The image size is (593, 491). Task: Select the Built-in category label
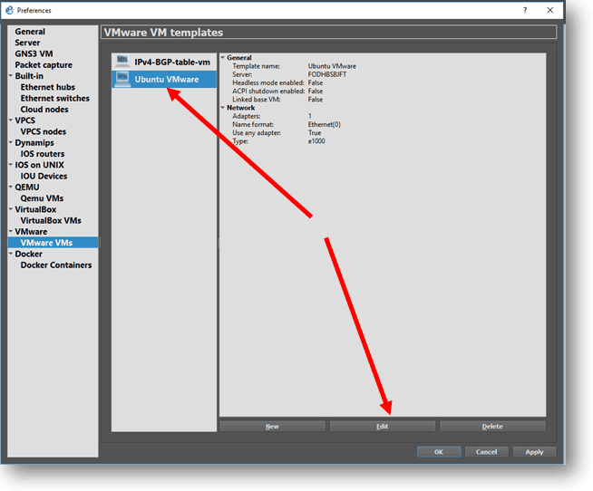click(x=29, y=76)
